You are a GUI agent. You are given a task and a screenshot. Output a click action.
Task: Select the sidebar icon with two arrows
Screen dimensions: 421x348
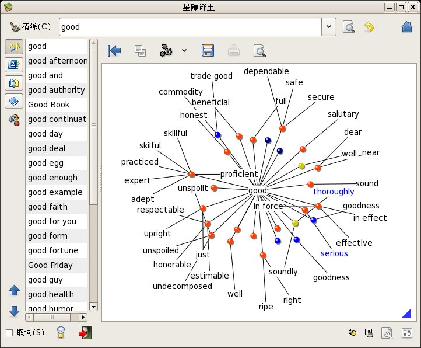[x=14, y=83]
